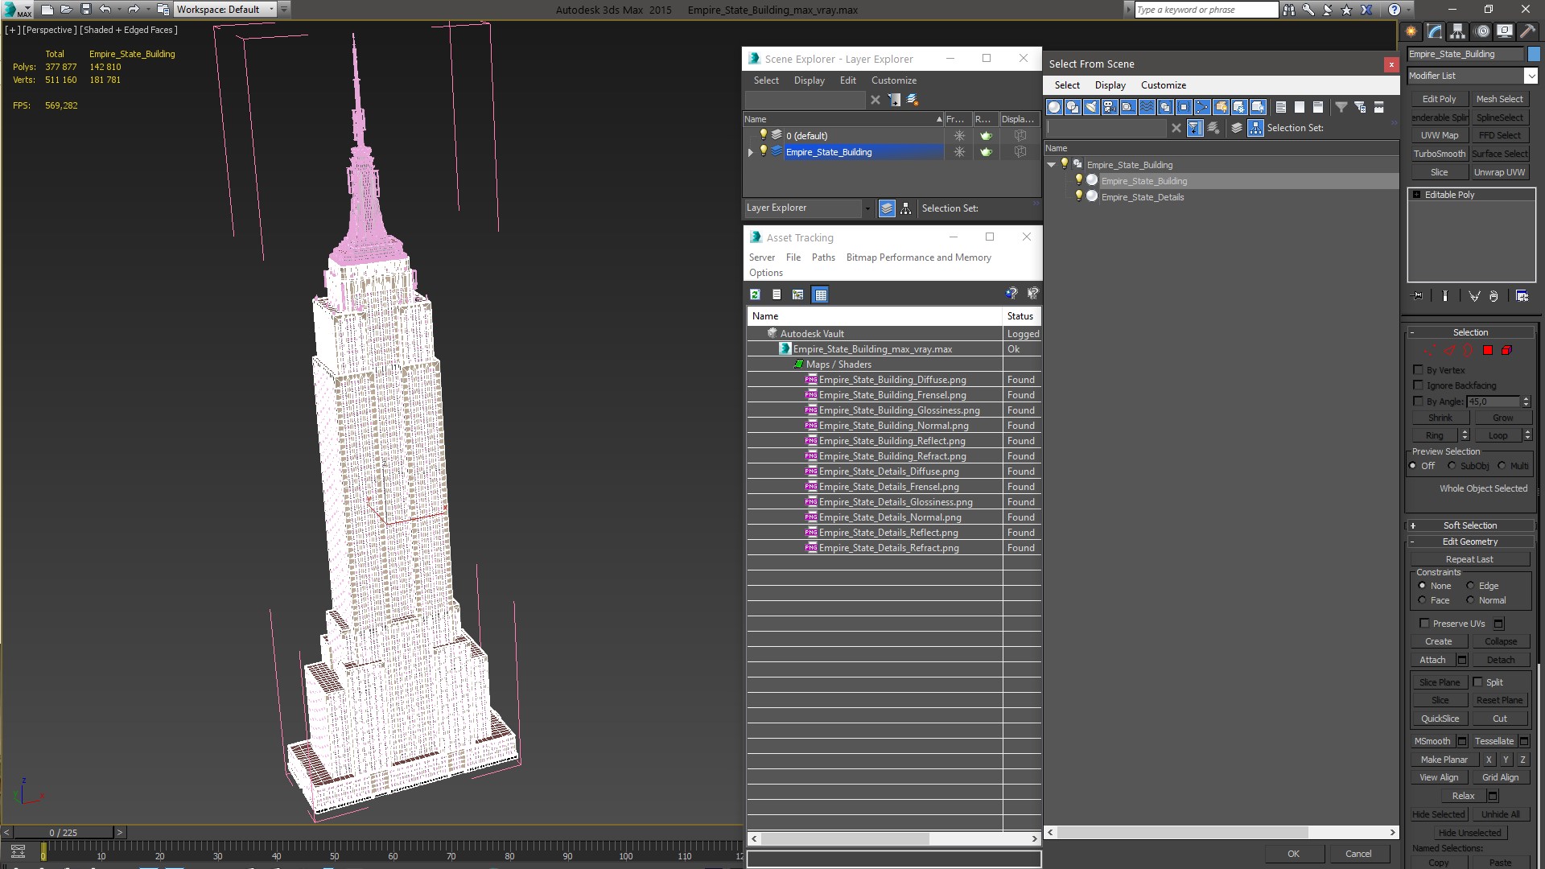The height and width of the screenshot is (869, 1545).
Task: Open the Hierarchy command panel icon
Action: pyautogui.click(x=1458, y=31)
